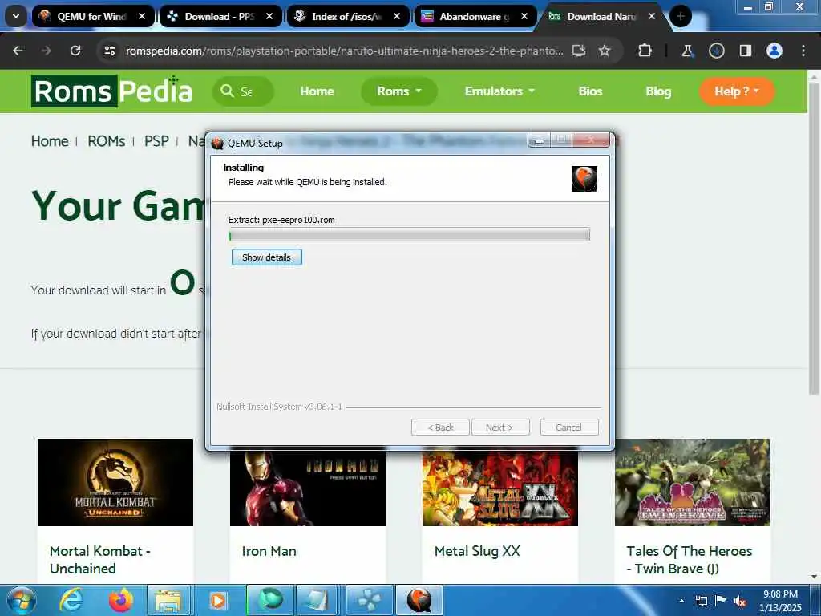Open the Chrome three-dot menu

coord(803,51)
